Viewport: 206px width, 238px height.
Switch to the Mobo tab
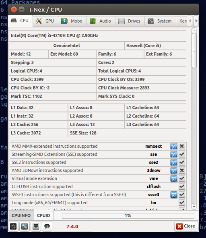(72, 21)
